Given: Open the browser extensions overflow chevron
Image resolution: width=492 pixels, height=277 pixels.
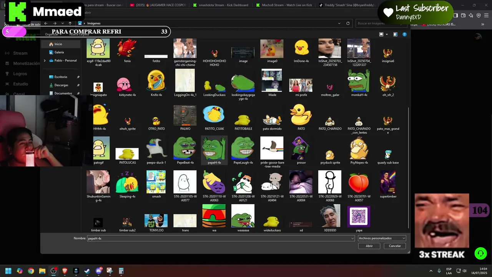Looking at the screenshot, I should point(482,24).
